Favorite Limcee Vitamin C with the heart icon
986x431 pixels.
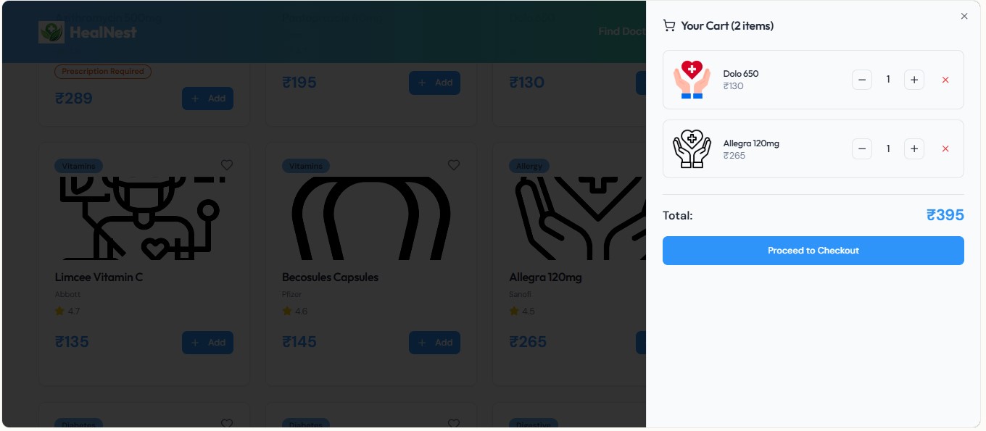(x=227, y=165)
